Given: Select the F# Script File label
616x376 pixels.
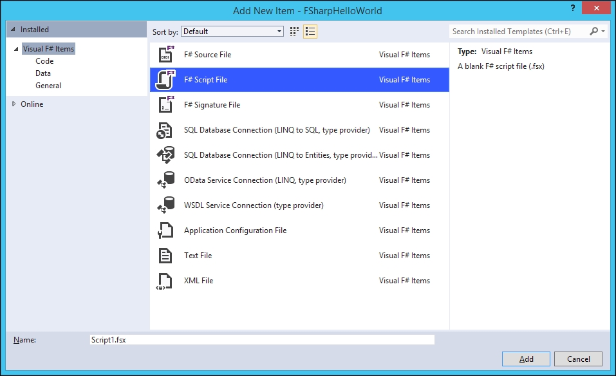Looking at the screenshot, I should pyautogui.click(x=205, y=80).
